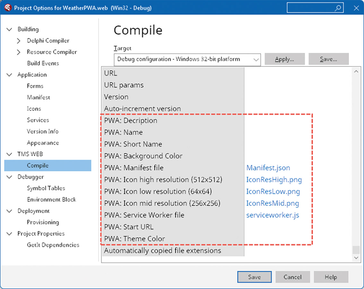Open the Target configuration dropdown

coord(256,59)
